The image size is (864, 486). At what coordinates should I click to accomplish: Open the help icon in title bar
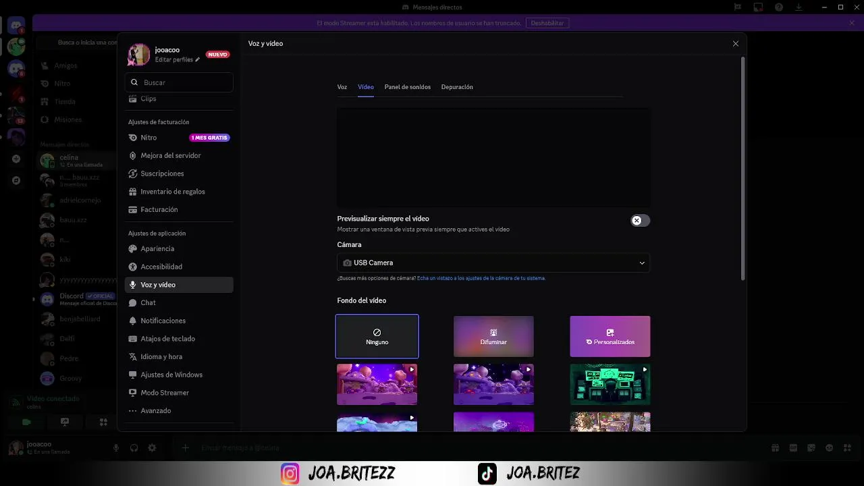tap(779, 7)
